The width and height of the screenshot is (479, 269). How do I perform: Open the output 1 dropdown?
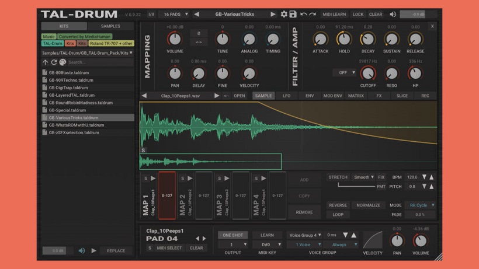coord(232,244)
